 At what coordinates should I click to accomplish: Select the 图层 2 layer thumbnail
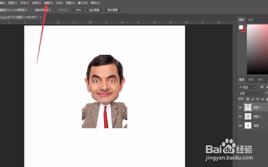coord(248,107)
